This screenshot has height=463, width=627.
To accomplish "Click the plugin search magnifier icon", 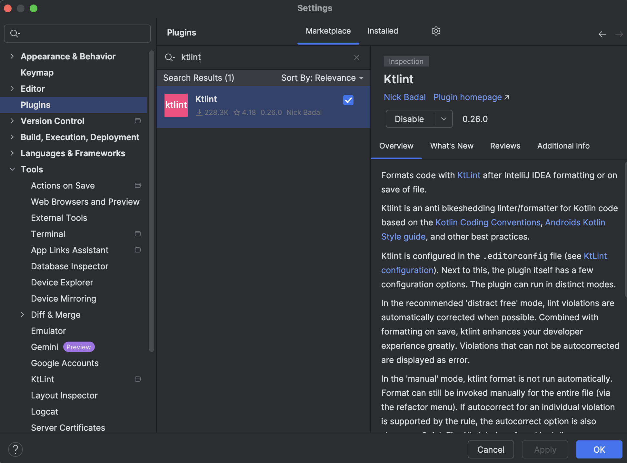I will pyautogui.click(x=169, y=57).
